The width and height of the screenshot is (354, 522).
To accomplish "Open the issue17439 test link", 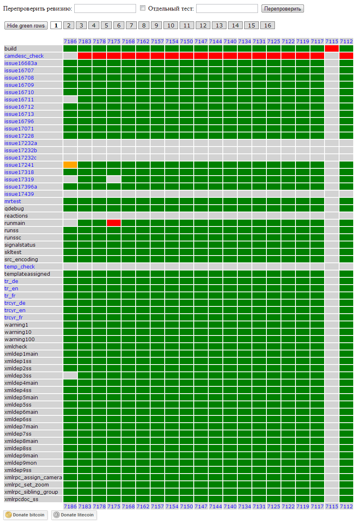I will tap(19, 194).
